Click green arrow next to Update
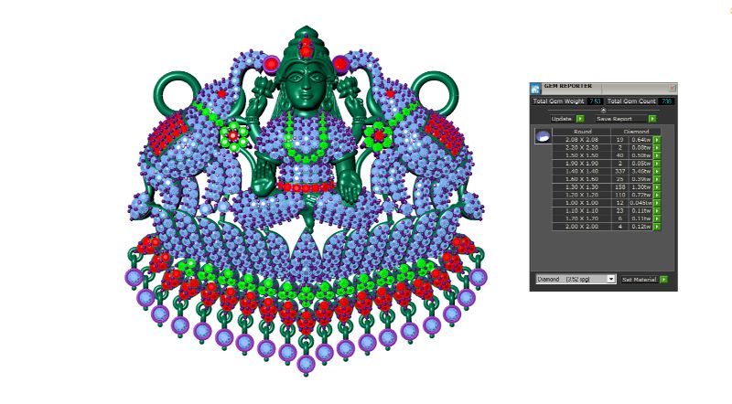Viewport: 732px width, 404px height. click(x=580, y=118)
